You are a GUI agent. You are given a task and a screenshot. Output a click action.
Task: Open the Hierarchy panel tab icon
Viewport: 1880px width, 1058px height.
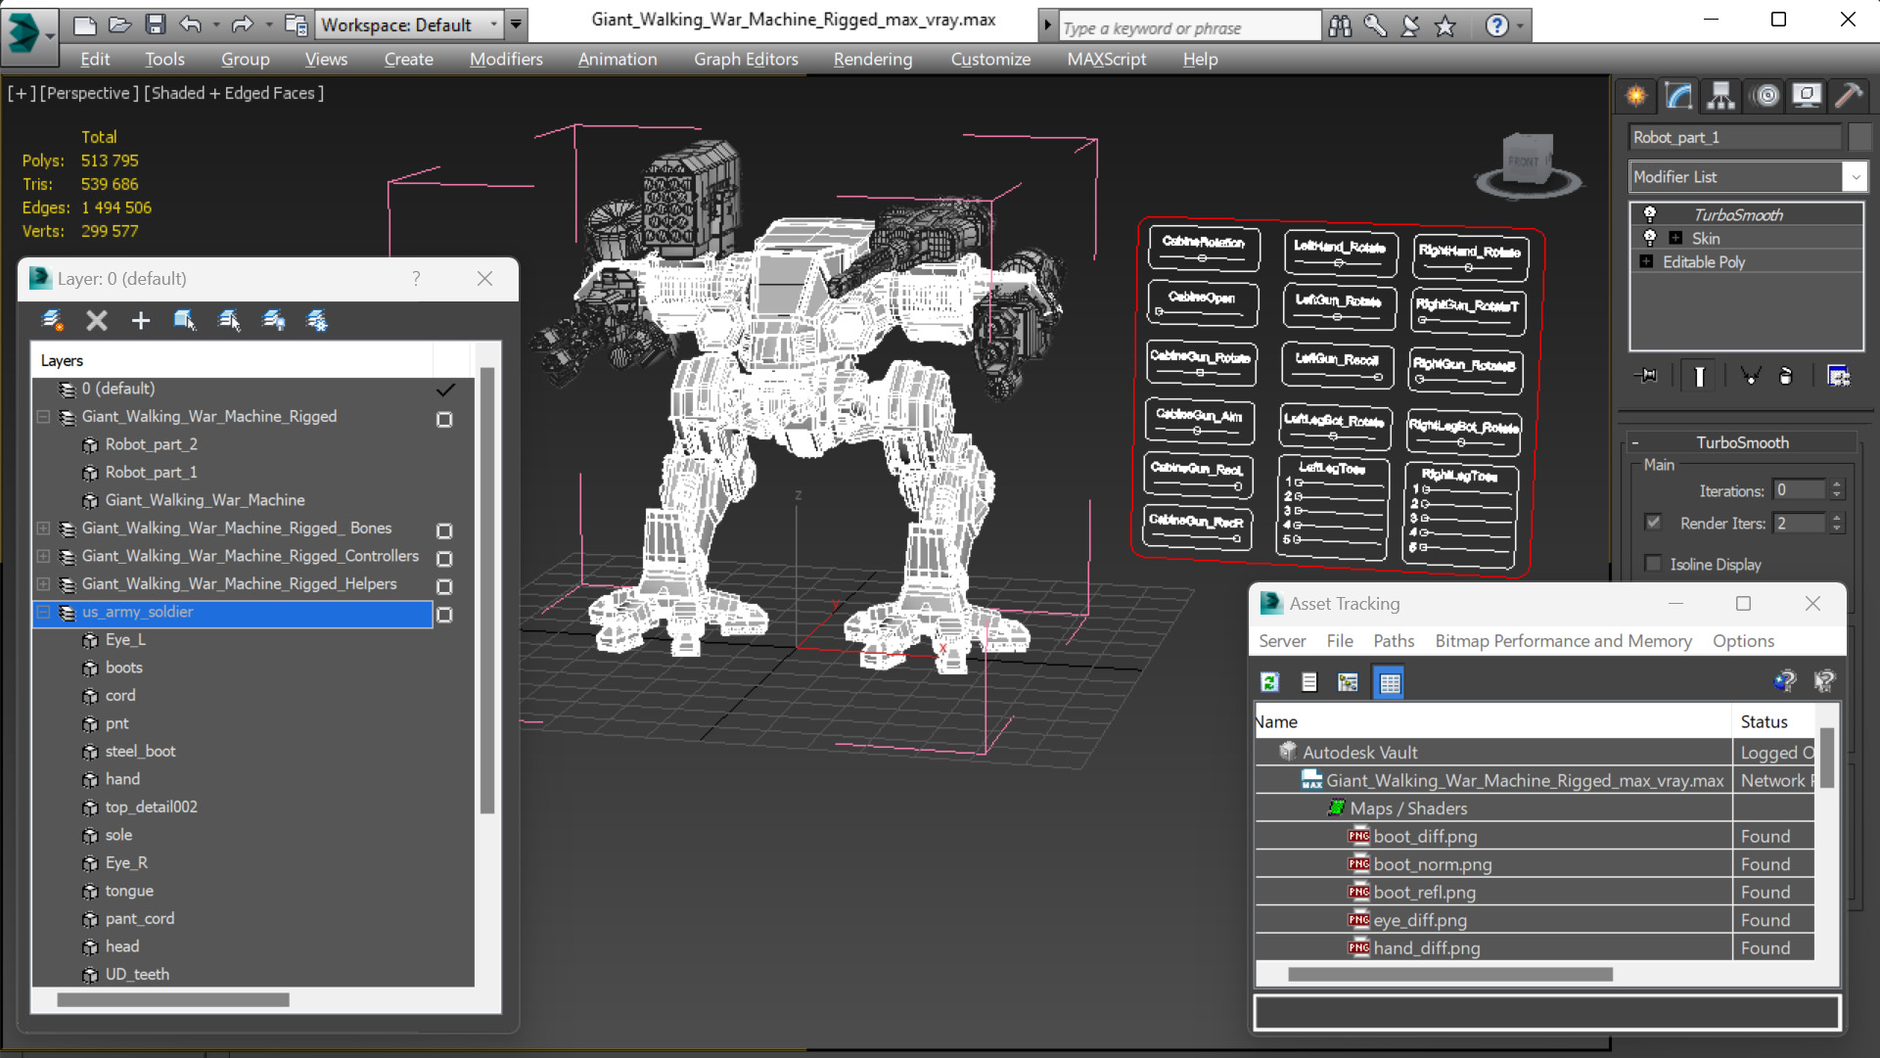pyautogui.click(x=1720, y=96)
